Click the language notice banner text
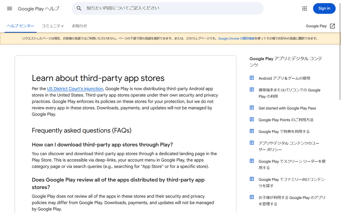 click(x=170, y=39)
